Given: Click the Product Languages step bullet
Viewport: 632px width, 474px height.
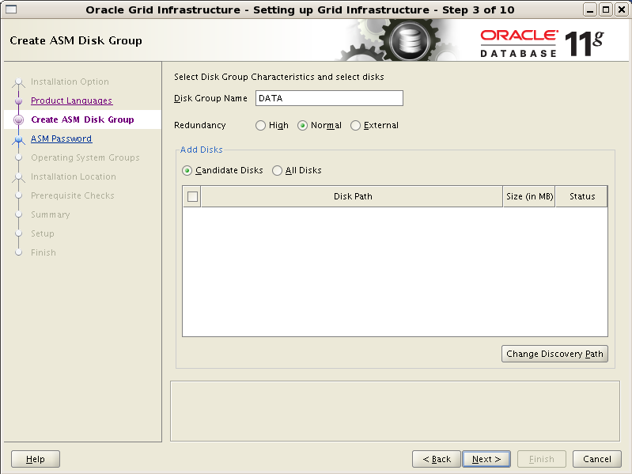Looking at the screenshot, I should [x=18, y=100].
